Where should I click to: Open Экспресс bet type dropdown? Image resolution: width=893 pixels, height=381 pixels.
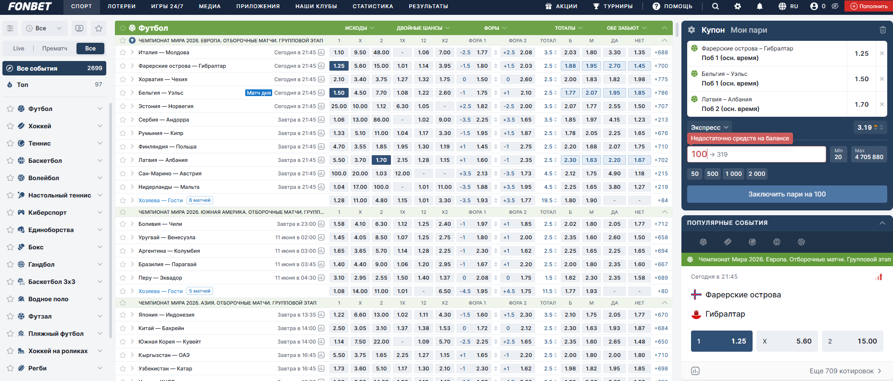coord(710,127)
